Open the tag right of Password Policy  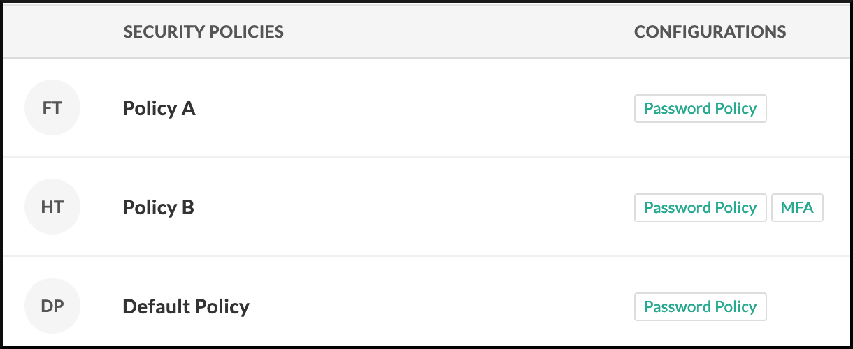pyautogui.click(x=797, y=208)
